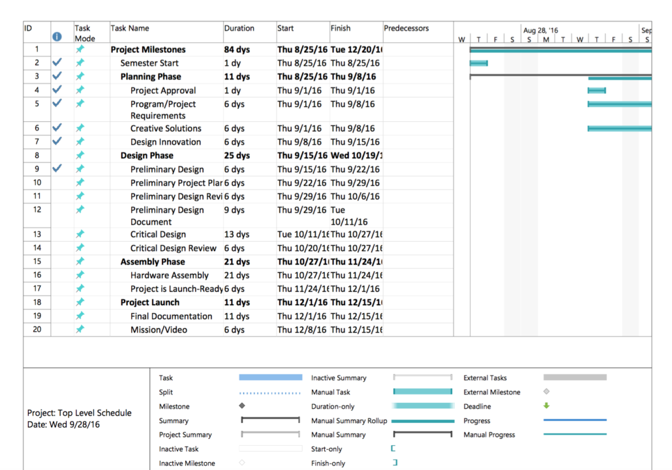Click the External Milestone diamond in the legend
The height and width of the screenshot is (470, 672).
click(547, 392)
